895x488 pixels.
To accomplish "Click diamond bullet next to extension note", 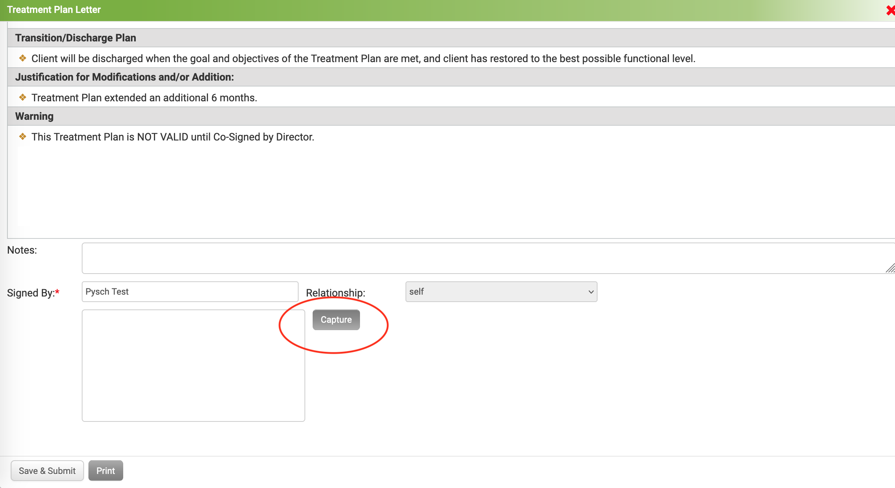I will click(23, 98).
